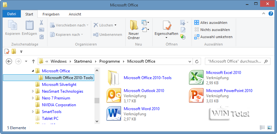Image resolution: width=277 pixels, height=134 pixels.
Task: Click quick access new folder icon
Action: pyautogui.click(x=14, y=51)
